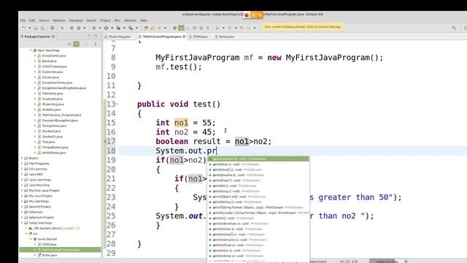Image resolution: width=467 pixels, height=263 pixels.
Task: Click the orange link icon in title bar
Action: click(260, 15)
